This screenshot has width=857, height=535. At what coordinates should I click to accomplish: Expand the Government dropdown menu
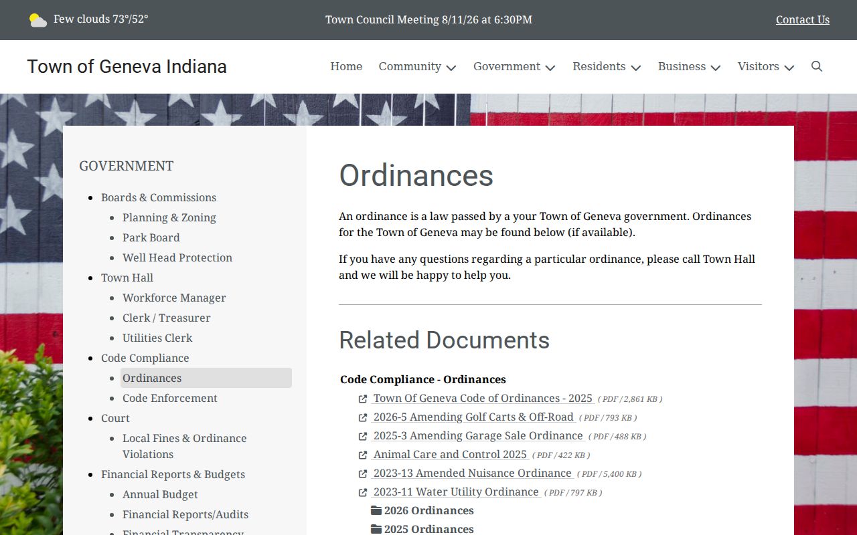[x=514, y=66]
